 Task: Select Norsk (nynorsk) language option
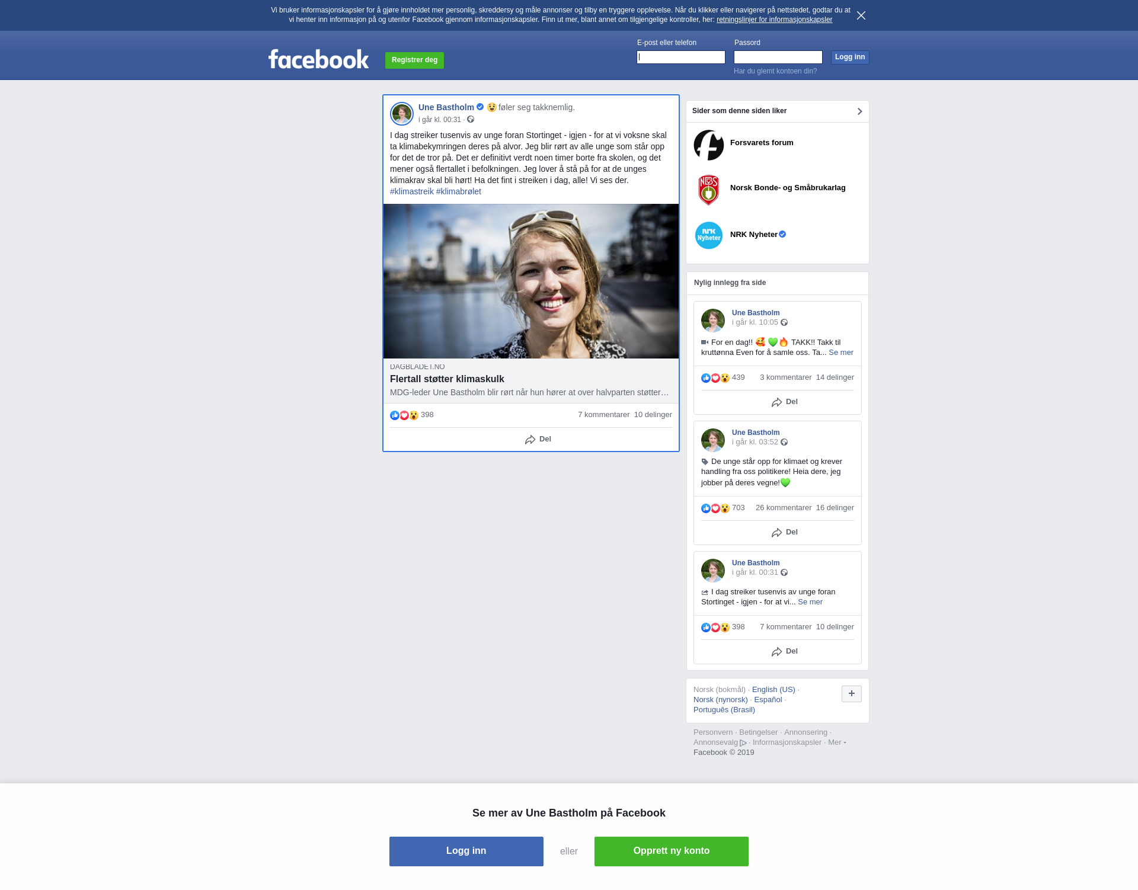[720, 700]
